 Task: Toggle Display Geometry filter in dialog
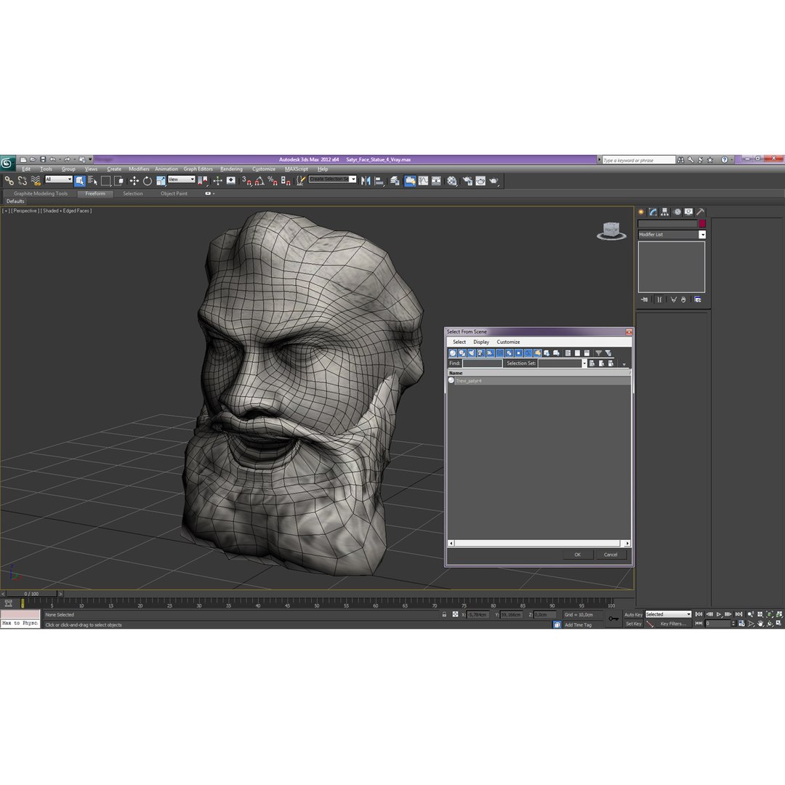pos(453,353)
